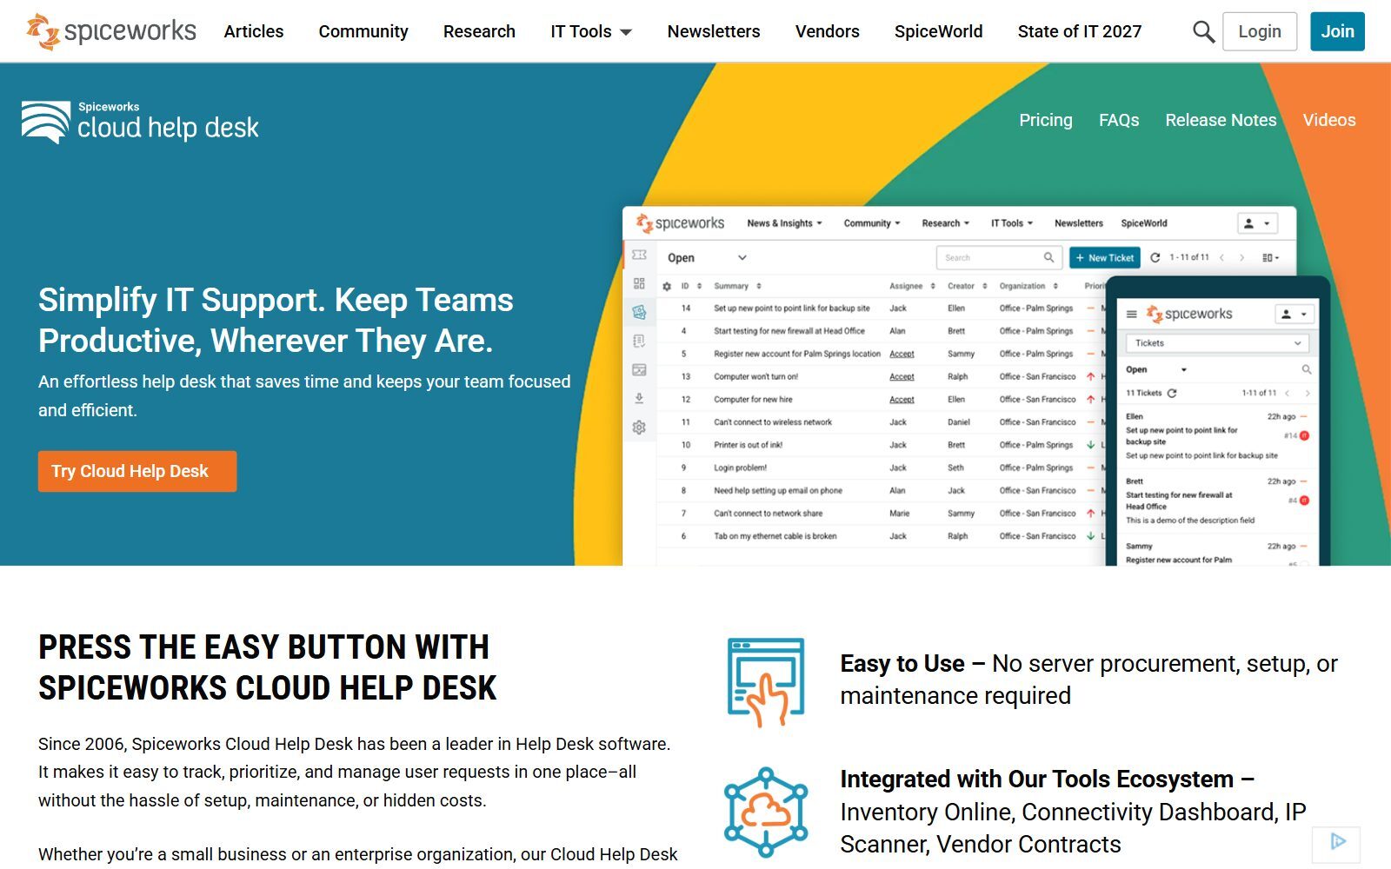Screen dimensions: 1391x869
Task: Click the Spiceworks logo in the header
Action: [111, 31]
